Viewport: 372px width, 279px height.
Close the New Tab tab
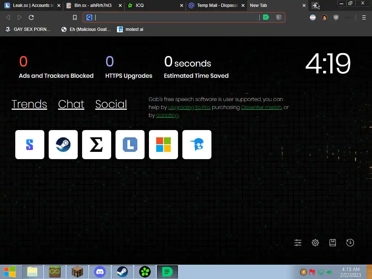(x=304, y=5)
